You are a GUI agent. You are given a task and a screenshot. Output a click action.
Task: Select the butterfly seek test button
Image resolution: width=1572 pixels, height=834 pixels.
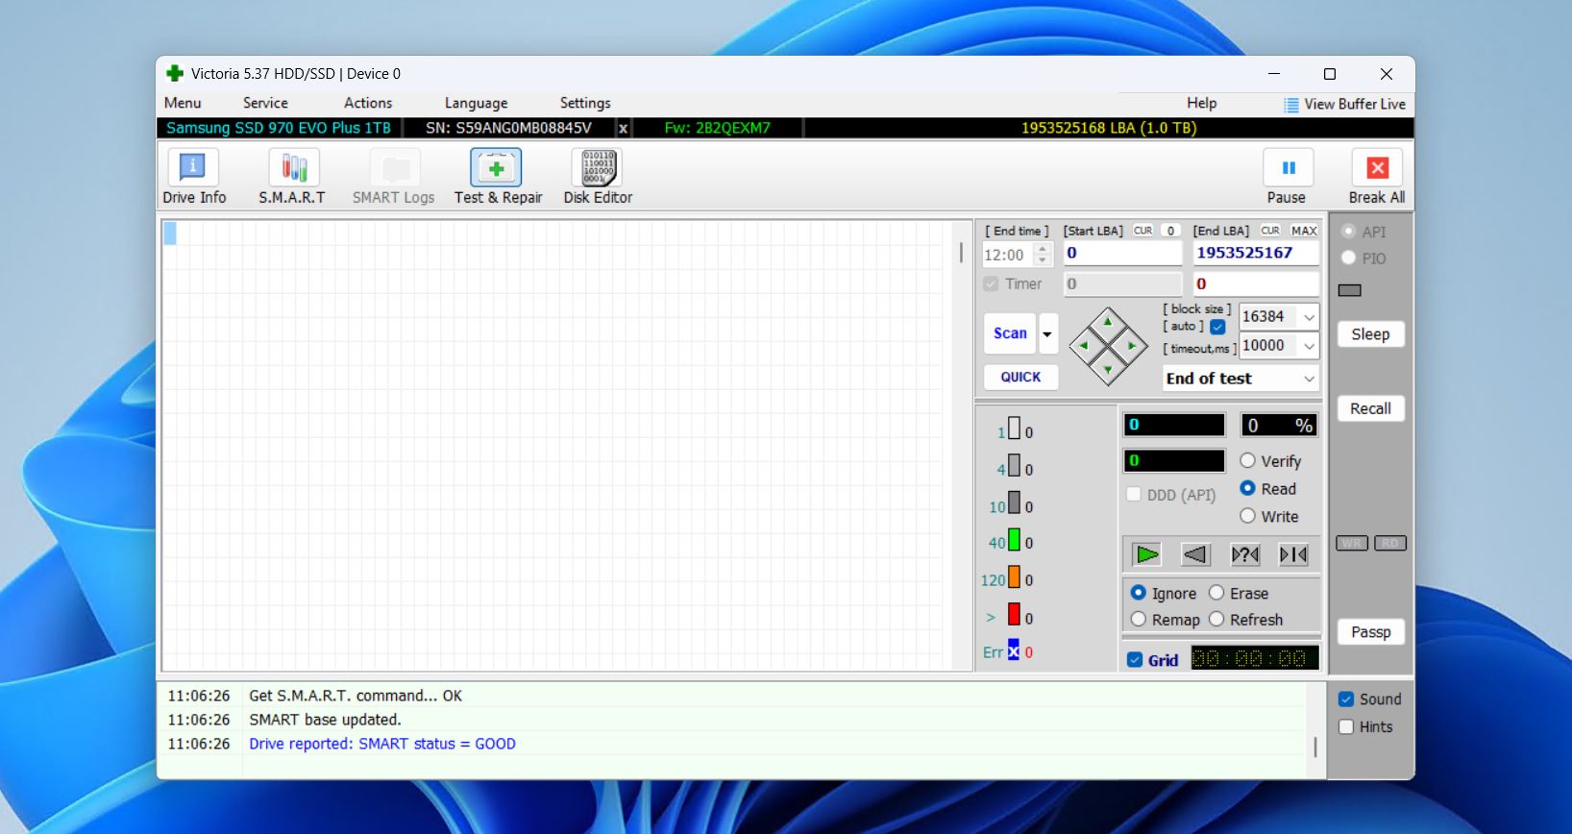(x=1293, y=554)
